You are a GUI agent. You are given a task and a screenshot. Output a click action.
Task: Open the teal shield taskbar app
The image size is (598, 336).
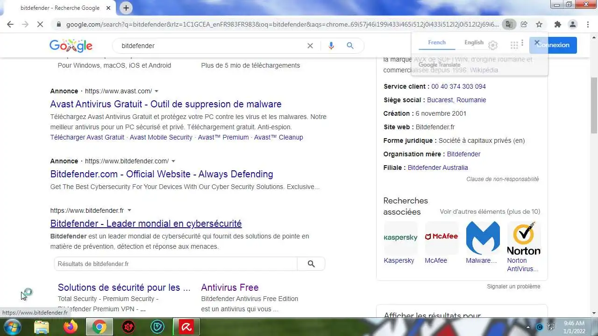click(x=157, y=327)
